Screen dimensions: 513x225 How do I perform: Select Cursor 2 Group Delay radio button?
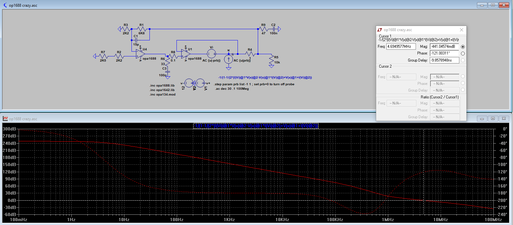tap(463, 90)
